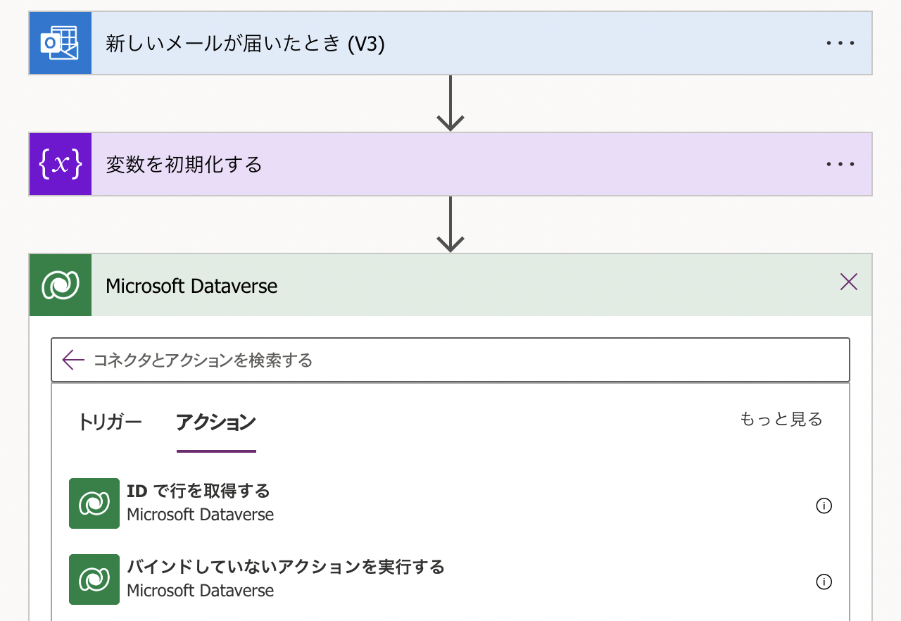Viewport: 901px width, 621px height.
Task: Click the variable icon on the 変数を初期化する step
Action: 61,164
